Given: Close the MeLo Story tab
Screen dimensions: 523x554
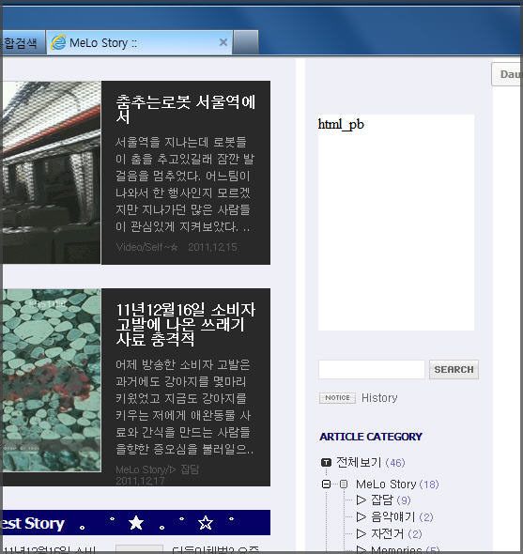Looking at the screenshot, I should click(x=223, y=42).
